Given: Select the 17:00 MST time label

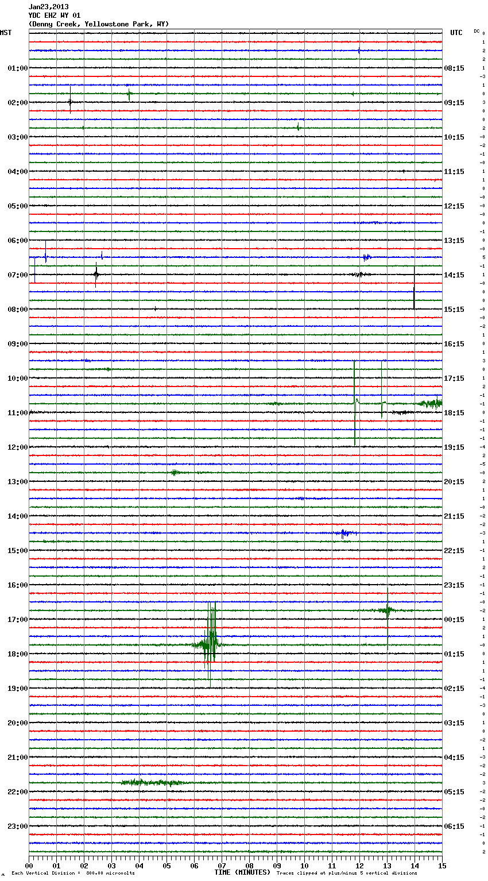Looking at the screenshot, I should (18, 620).
